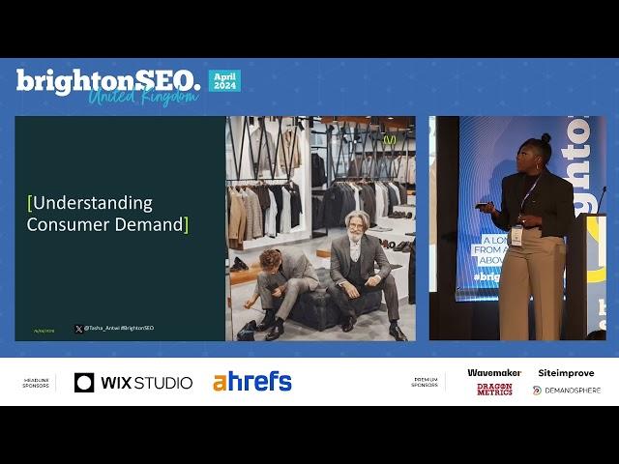Click the ahrefs sponsor logo
The image size is (619, 464).
pyautogui.click(x=252, y=382)
